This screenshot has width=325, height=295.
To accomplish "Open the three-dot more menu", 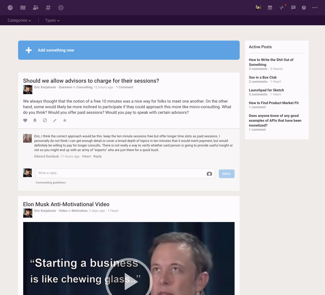I will 315,8.
